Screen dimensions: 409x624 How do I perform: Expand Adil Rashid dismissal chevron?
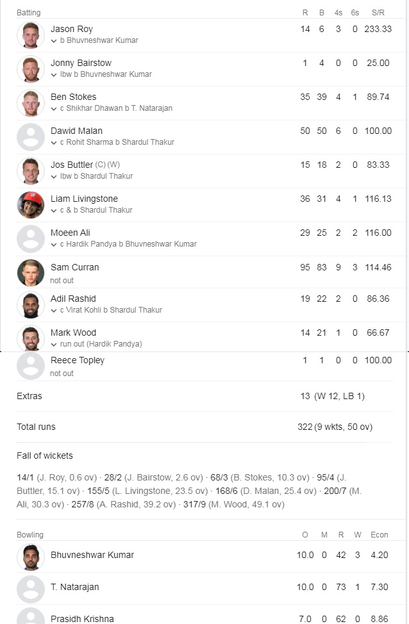[54, 311]
